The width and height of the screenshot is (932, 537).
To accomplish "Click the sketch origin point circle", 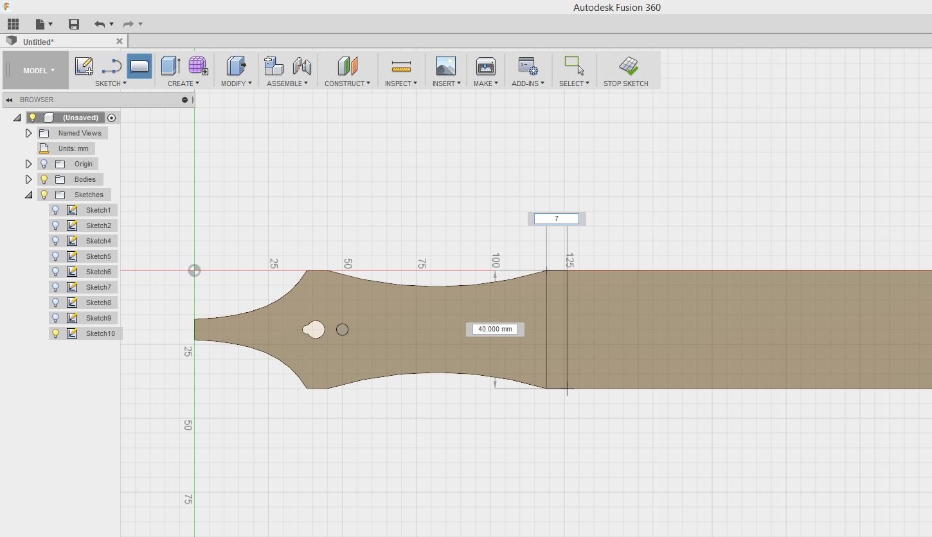I will (194, 270).
